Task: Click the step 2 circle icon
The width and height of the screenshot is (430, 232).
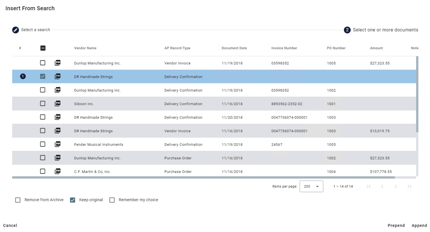Action: point(347,30)
